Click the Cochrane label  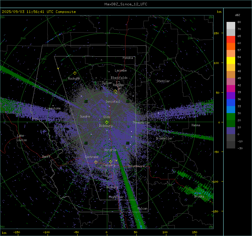click(92, 157)
